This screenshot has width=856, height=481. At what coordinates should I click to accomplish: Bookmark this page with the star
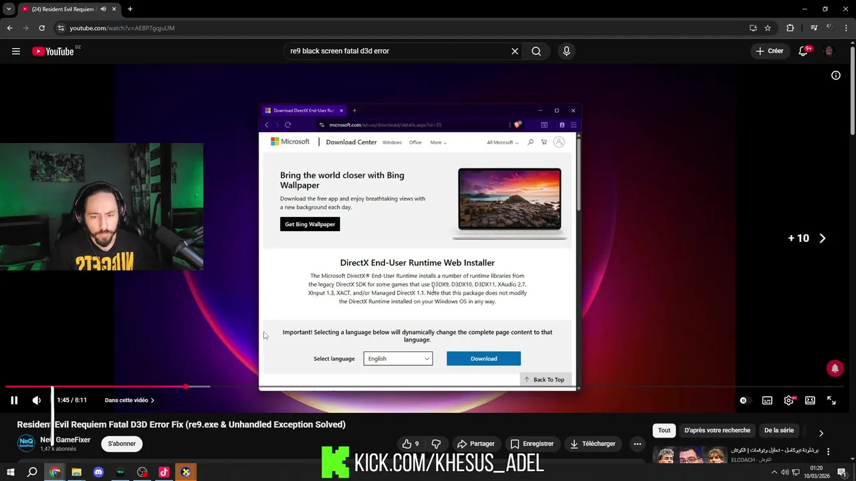(768, 28)
